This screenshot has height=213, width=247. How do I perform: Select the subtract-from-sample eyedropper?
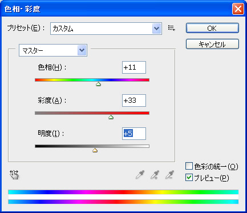point(169,175)
